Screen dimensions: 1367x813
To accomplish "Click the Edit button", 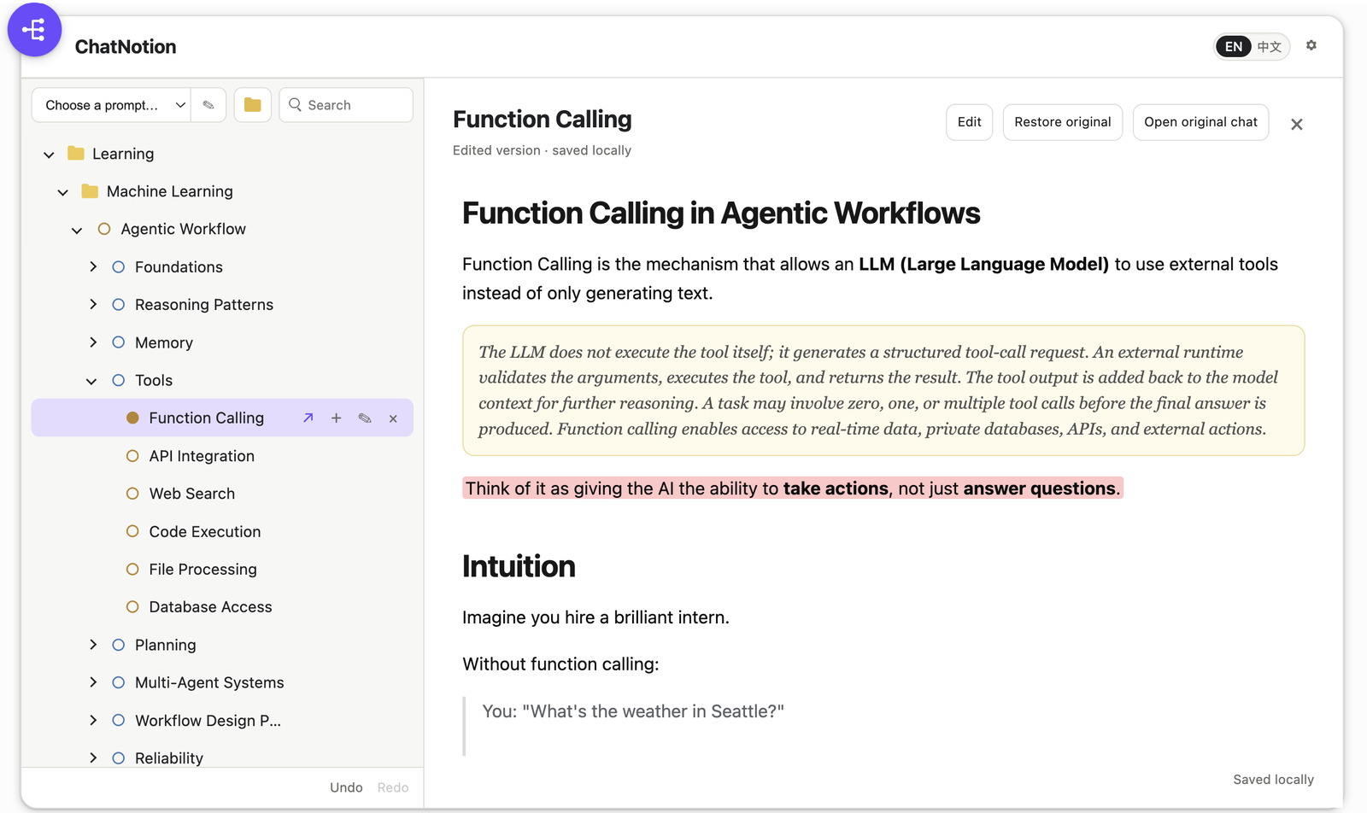I will pyautogui.click(x=969, y=122).
